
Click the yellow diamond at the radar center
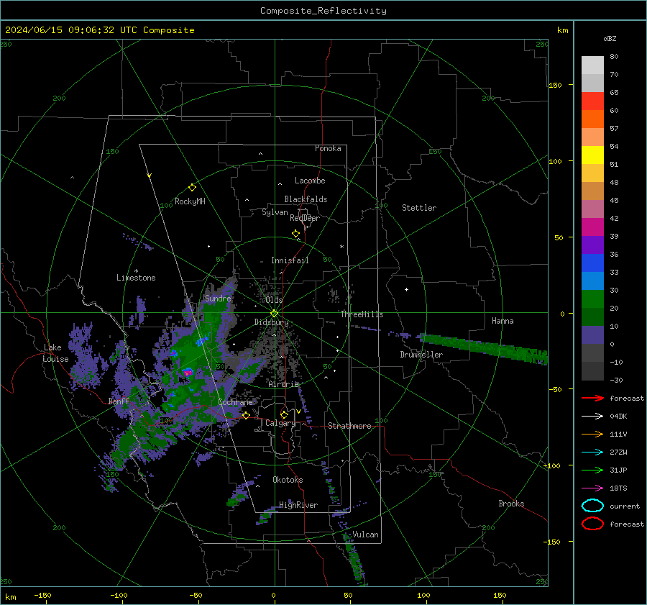tap(274, 314)
